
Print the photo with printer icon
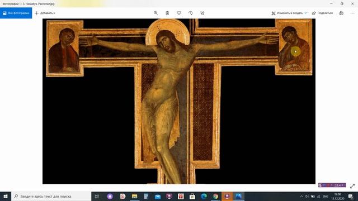tap(341, 13)
